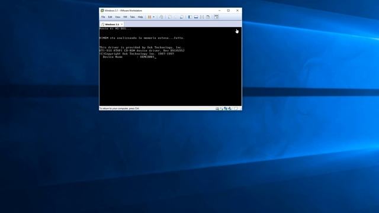Maximize the VMware Workstation window
Screen dimensions: 379x213
coord(229,11)
